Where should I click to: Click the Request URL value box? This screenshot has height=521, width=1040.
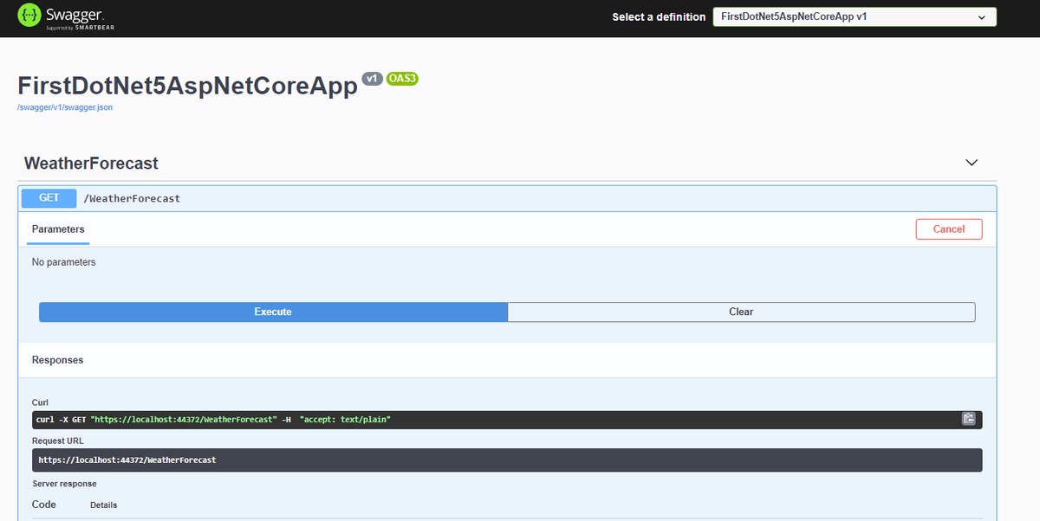[x=507, y=460]
